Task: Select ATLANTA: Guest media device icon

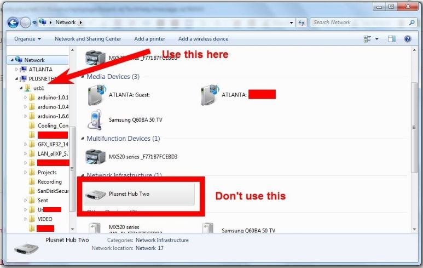Action: click(x=96, y=95)
